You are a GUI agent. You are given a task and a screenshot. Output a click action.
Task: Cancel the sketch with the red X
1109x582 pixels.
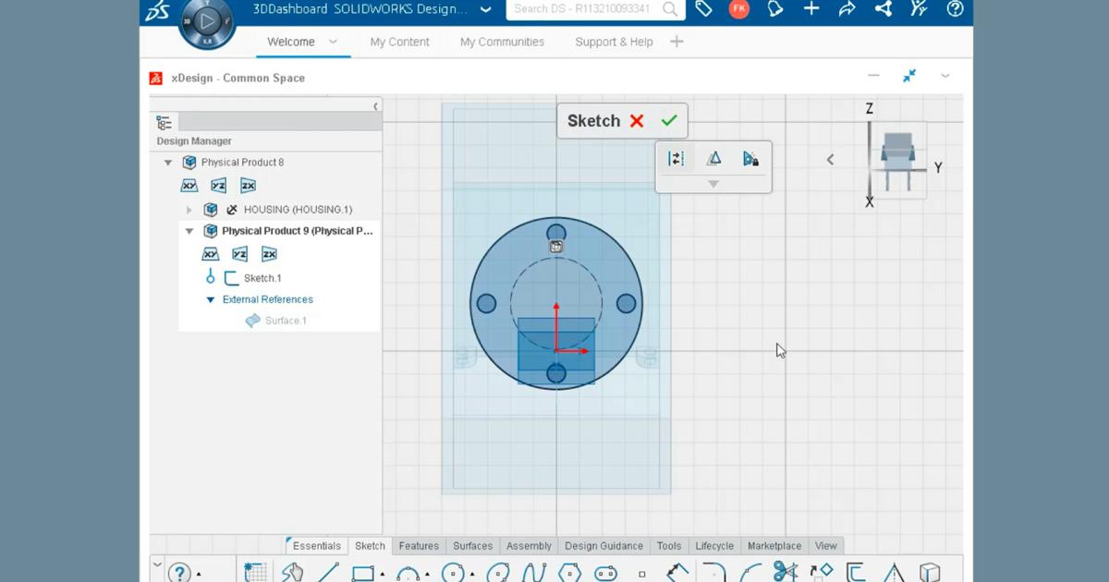tap(637, 120)
